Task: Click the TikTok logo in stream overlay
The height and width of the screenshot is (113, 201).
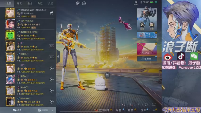Action: (181, 56)
